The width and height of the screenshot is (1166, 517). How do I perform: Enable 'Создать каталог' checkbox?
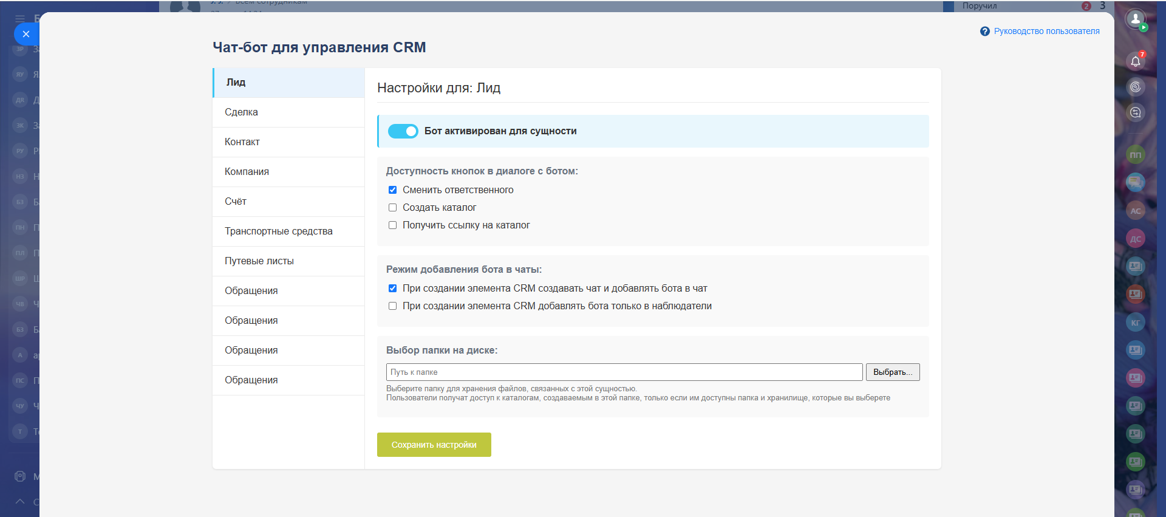393,208
